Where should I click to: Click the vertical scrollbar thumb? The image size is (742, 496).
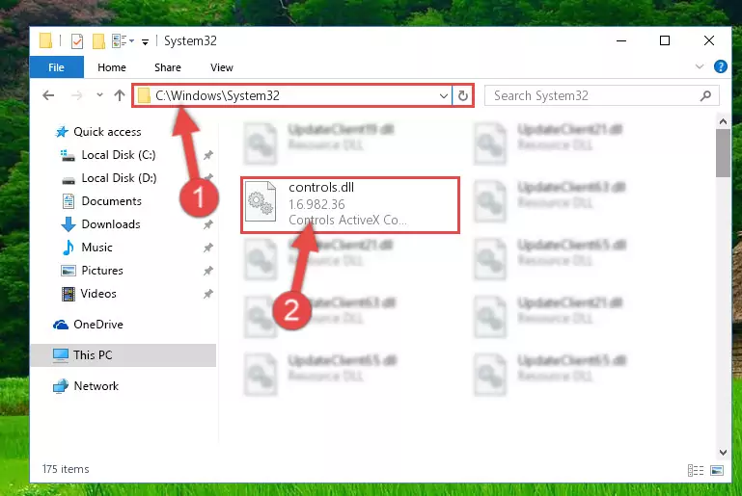[x=723, y=153]
